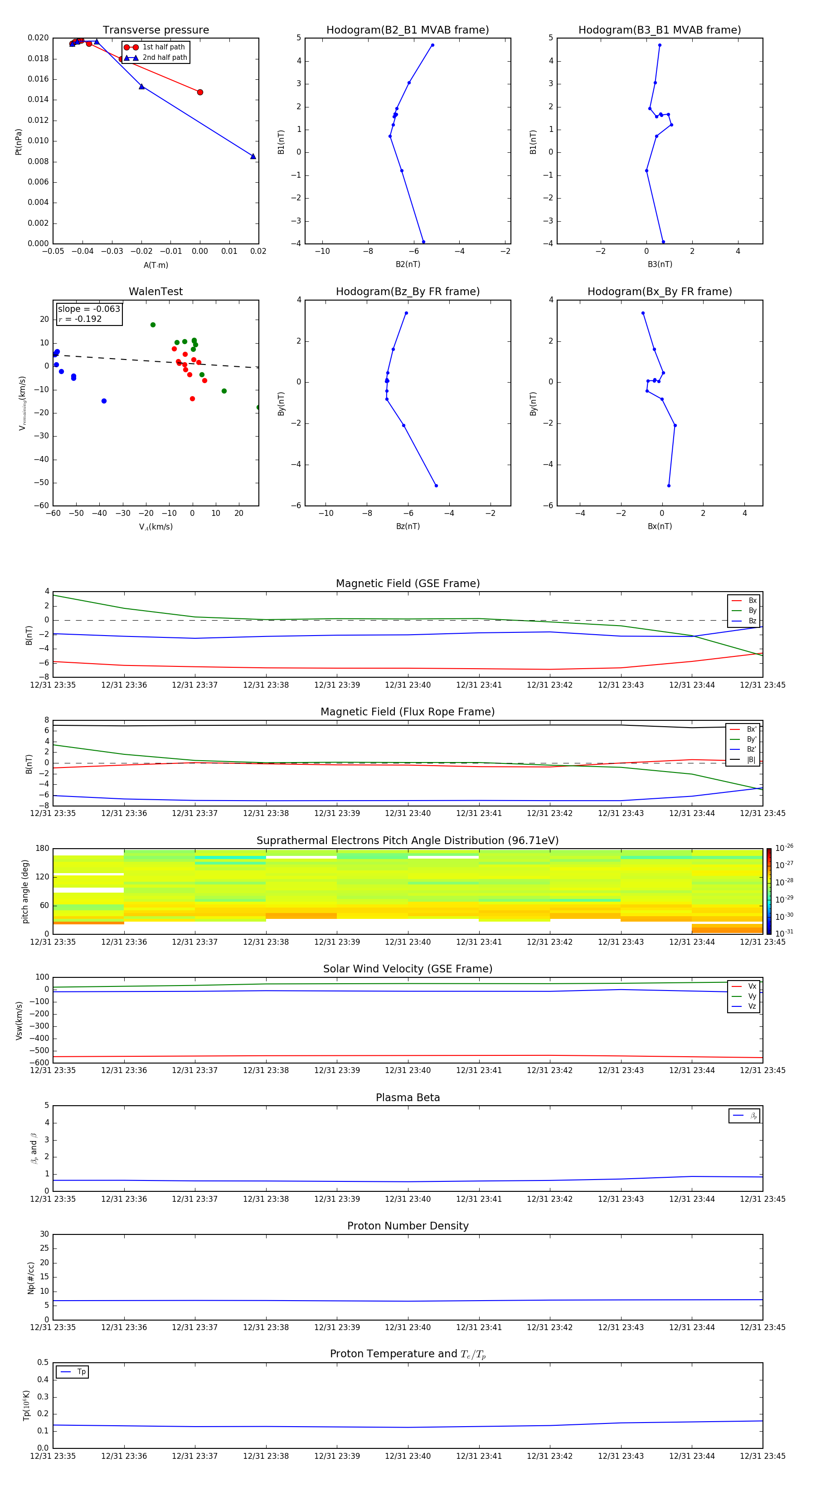Click the 'r = -0.192' annotation
Viewport: 816px width, 1496px height.
coord(80,319)
